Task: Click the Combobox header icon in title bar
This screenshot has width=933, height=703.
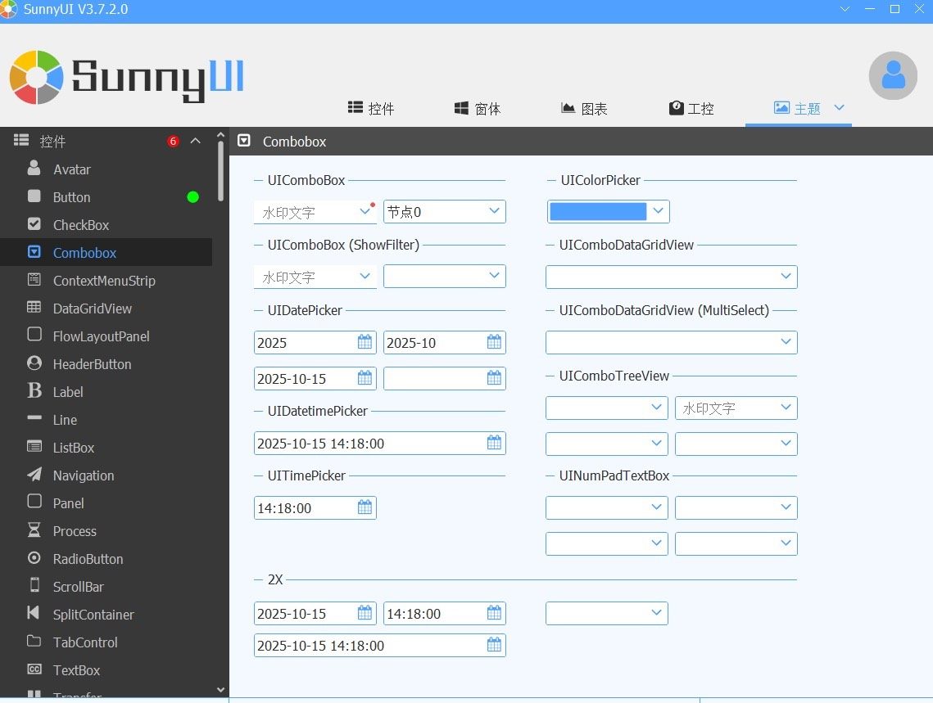Action: (244, 141)
